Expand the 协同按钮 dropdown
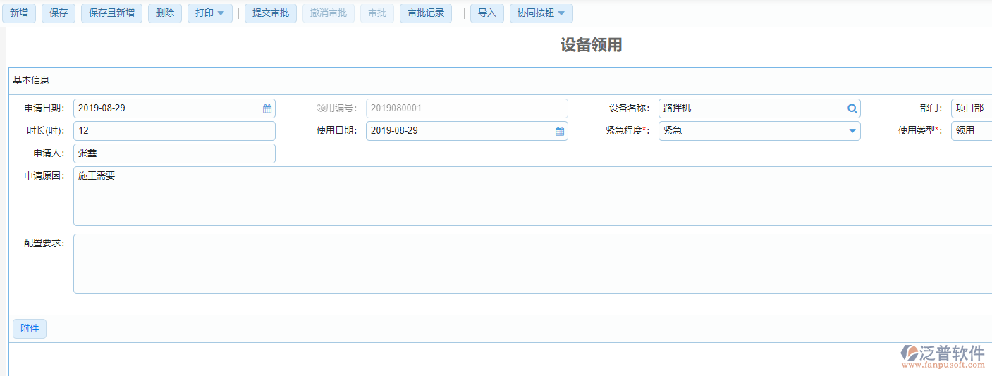Image resolution: width=992 pixels, height=376 pixels. click(541, 13)
